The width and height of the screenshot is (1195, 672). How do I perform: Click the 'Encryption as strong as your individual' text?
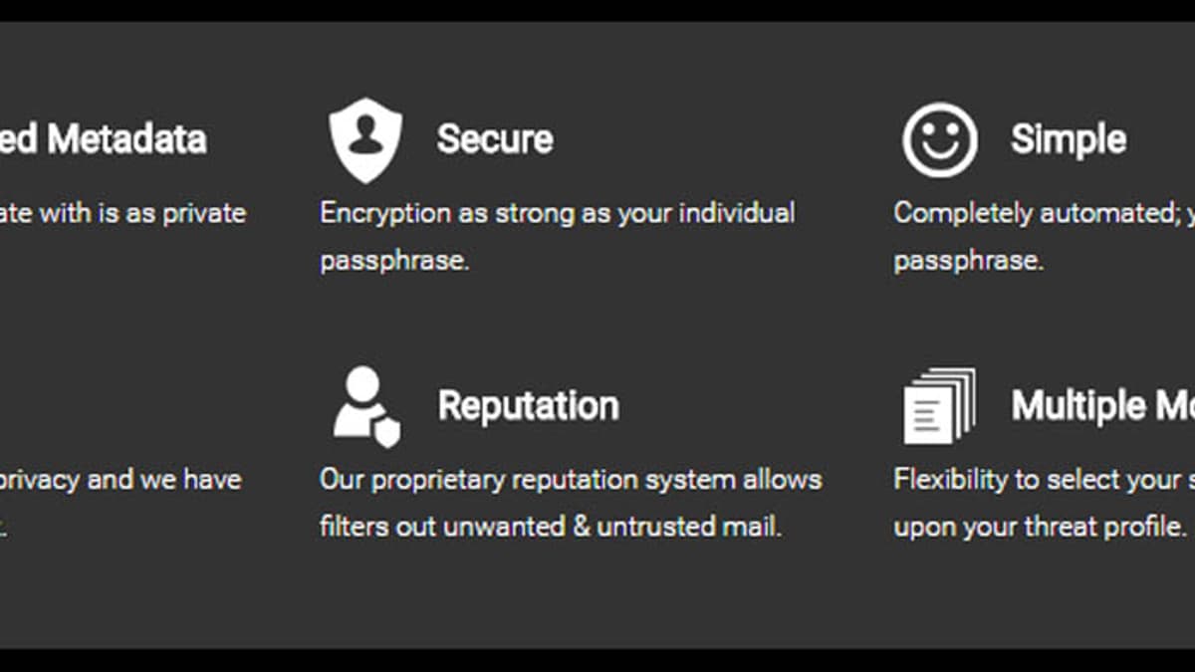pyautogui.click(x=558, y=213)
